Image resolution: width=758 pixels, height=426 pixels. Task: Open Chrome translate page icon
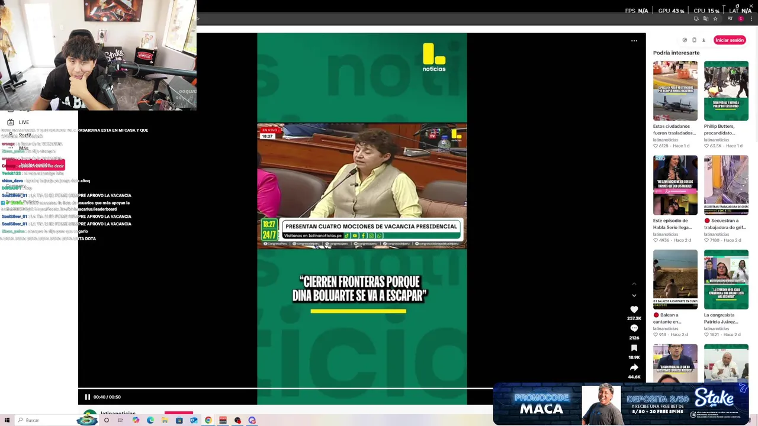(706, 19)
